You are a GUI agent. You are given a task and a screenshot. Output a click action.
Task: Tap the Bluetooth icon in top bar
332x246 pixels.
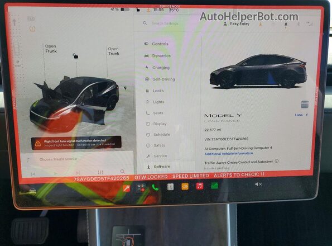pyautogui.click(x=299, y=24)
